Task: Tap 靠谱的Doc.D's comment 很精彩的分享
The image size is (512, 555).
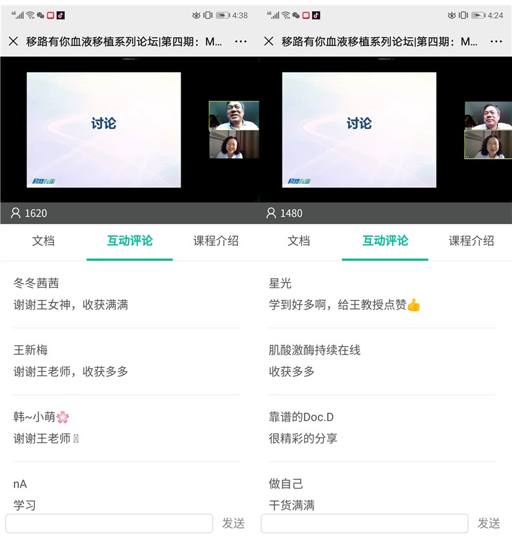Action: click(x=302, y=438)
